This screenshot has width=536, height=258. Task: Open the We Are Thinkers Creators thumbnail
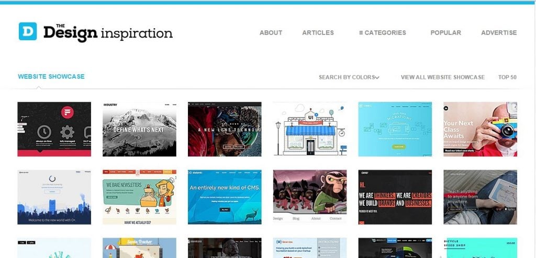[x=395, y=197]
